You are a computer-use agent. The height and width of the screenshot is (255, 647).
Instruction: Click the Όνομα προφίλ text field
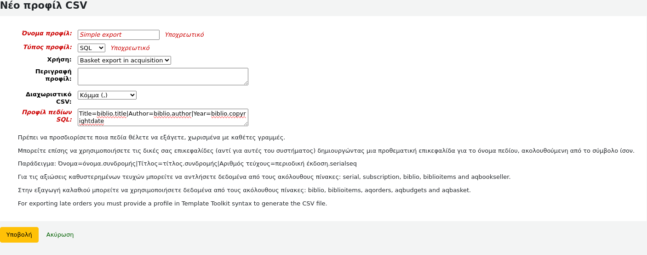click(x=118, y=35)
